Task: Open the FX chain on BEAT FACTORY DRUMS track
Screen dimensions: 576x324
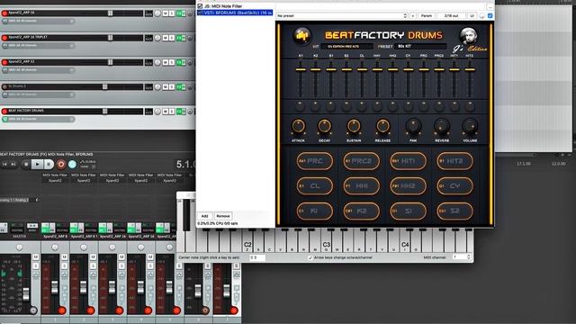Action: 180,112
